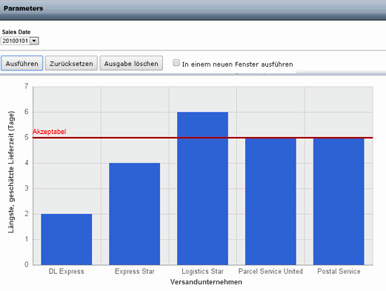Click the Versandunternehmen axis title
Image resolution: width=386 pixels, height=291 pixels.
point(206,282)
